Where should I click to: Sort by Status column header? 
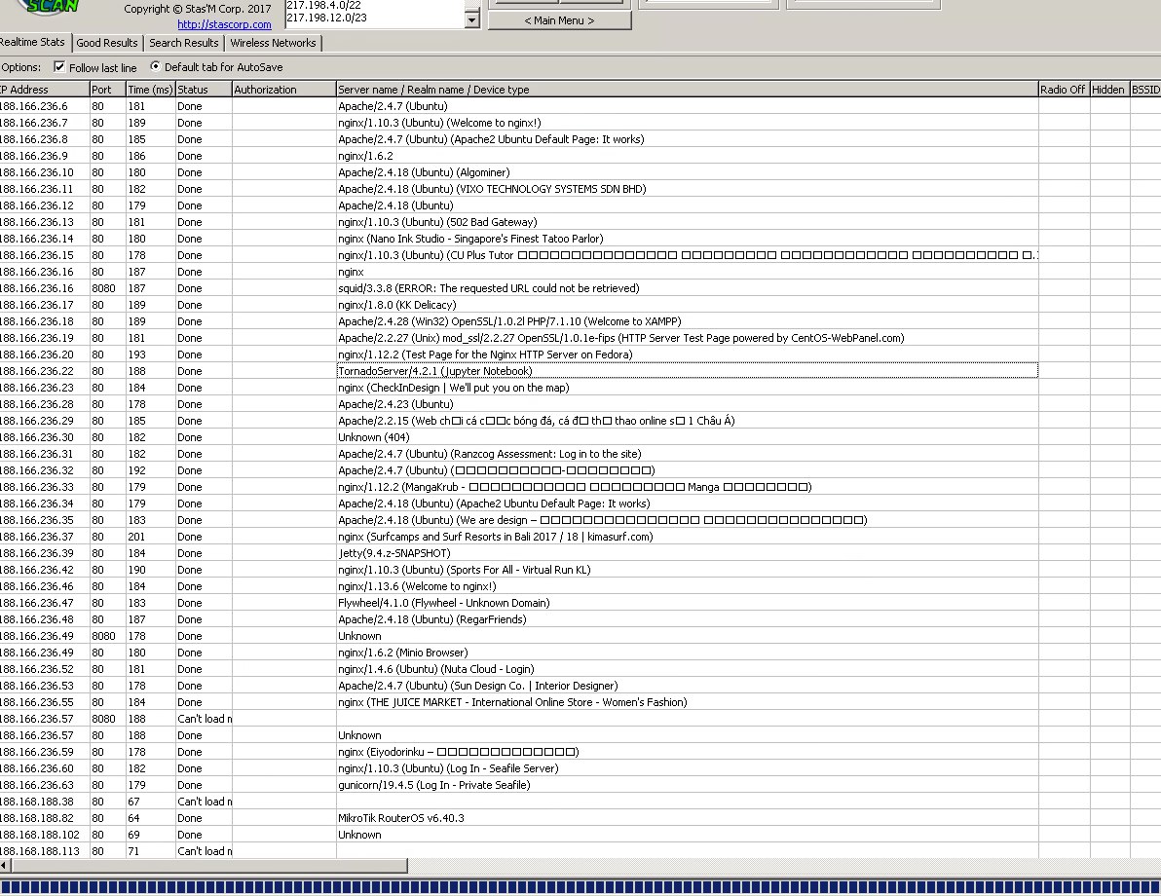[204, 90]
